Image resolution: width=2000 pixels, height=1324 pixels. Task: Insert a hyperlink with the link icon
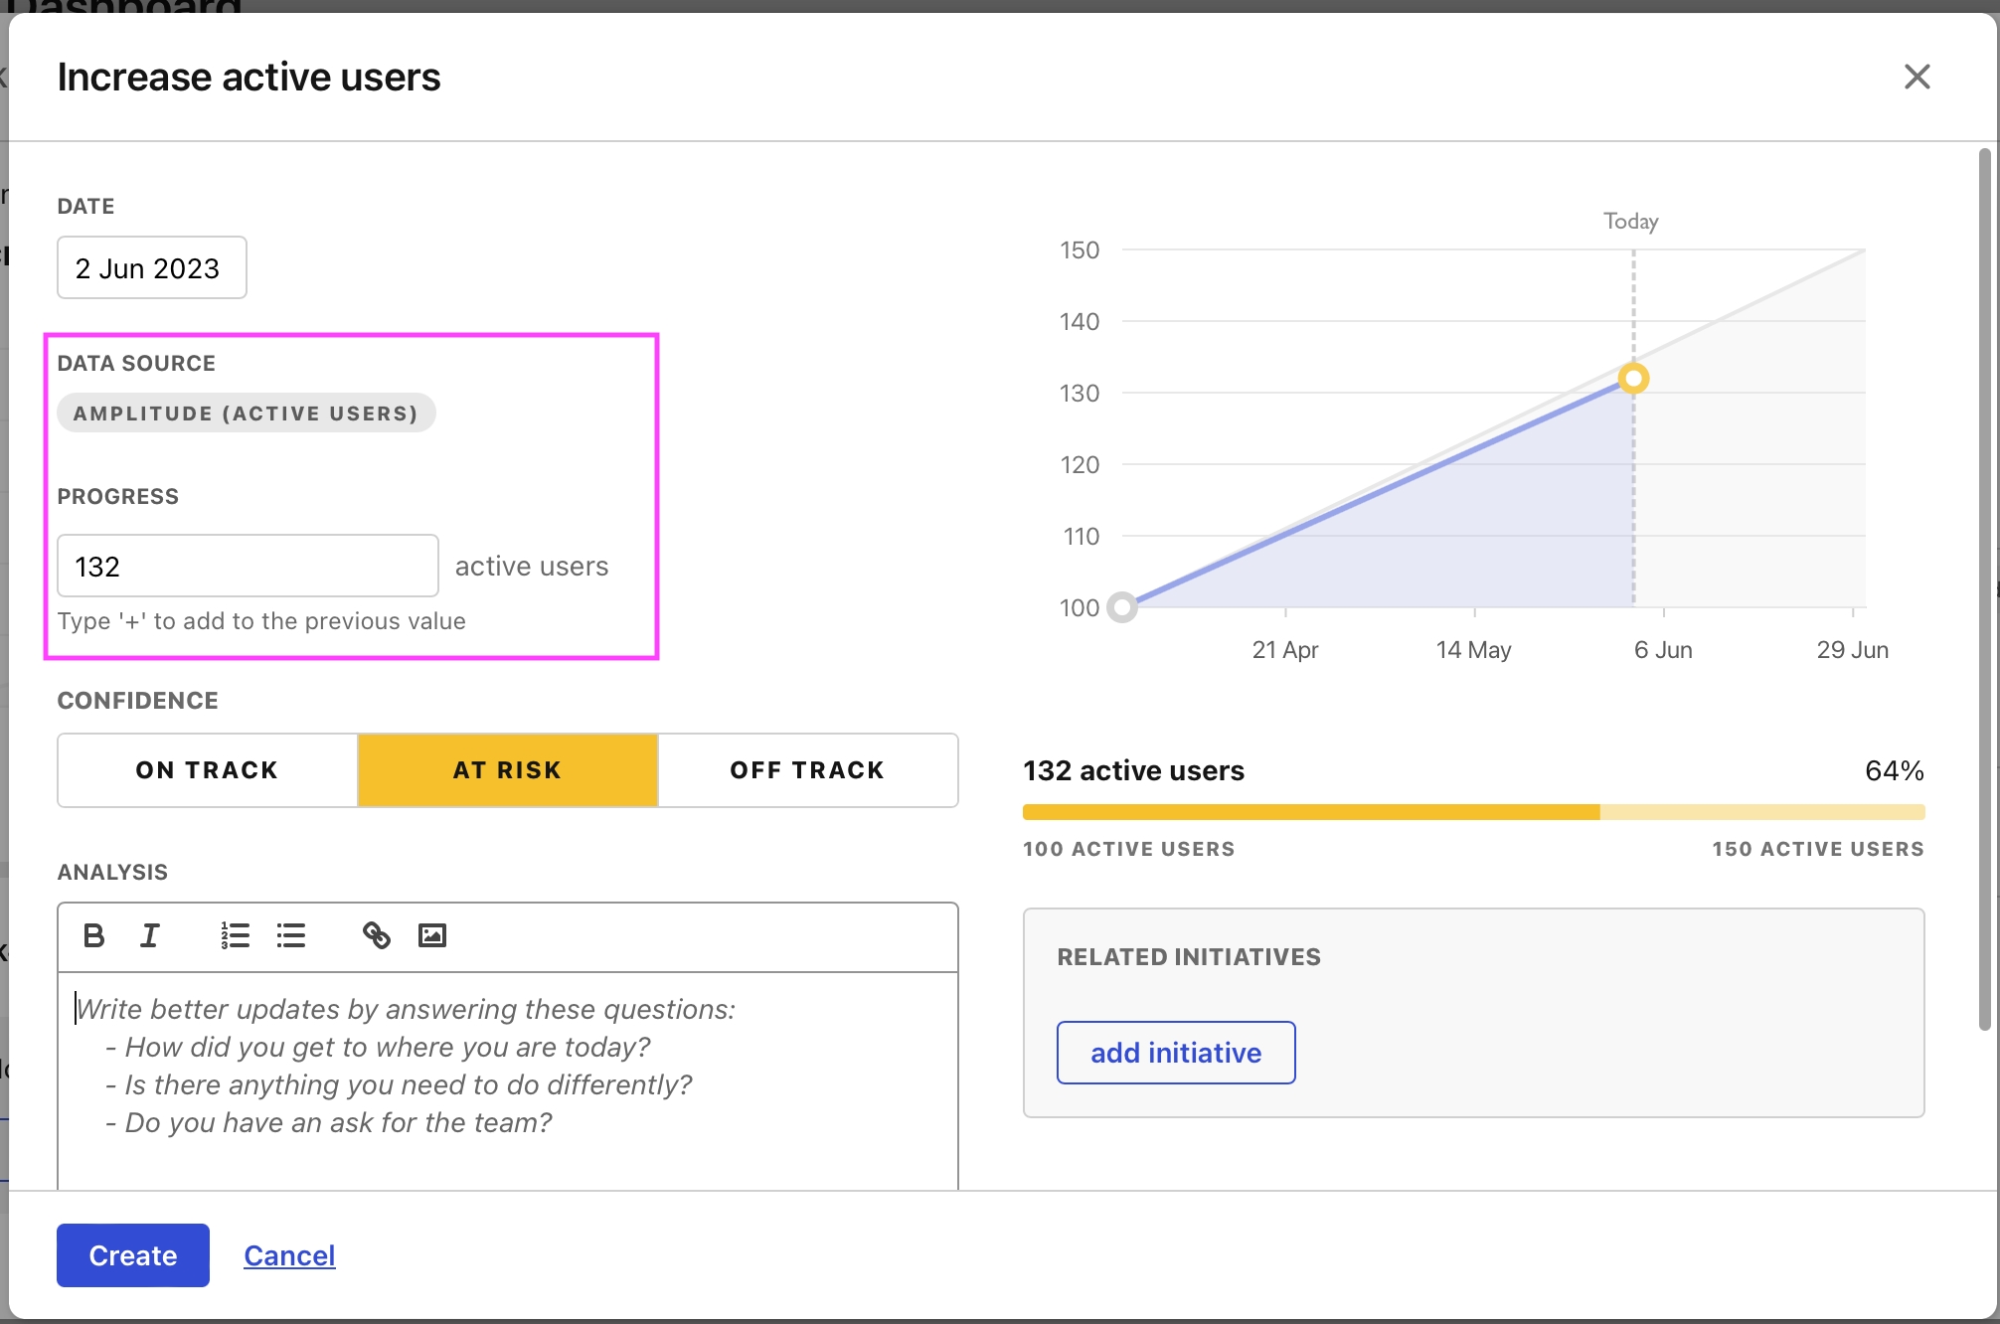point(377,935)
